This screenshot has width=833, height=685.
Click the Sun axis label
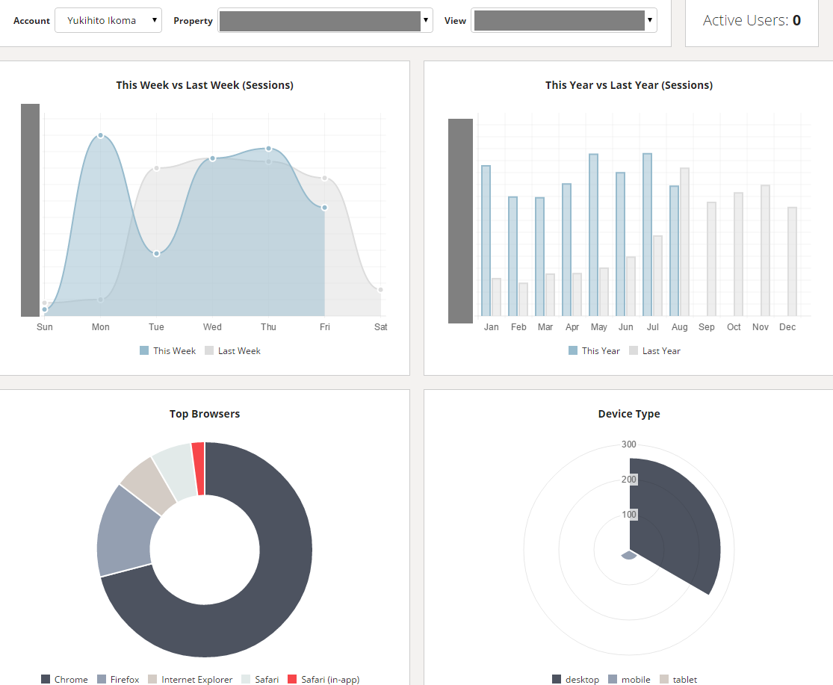(45, 326)
